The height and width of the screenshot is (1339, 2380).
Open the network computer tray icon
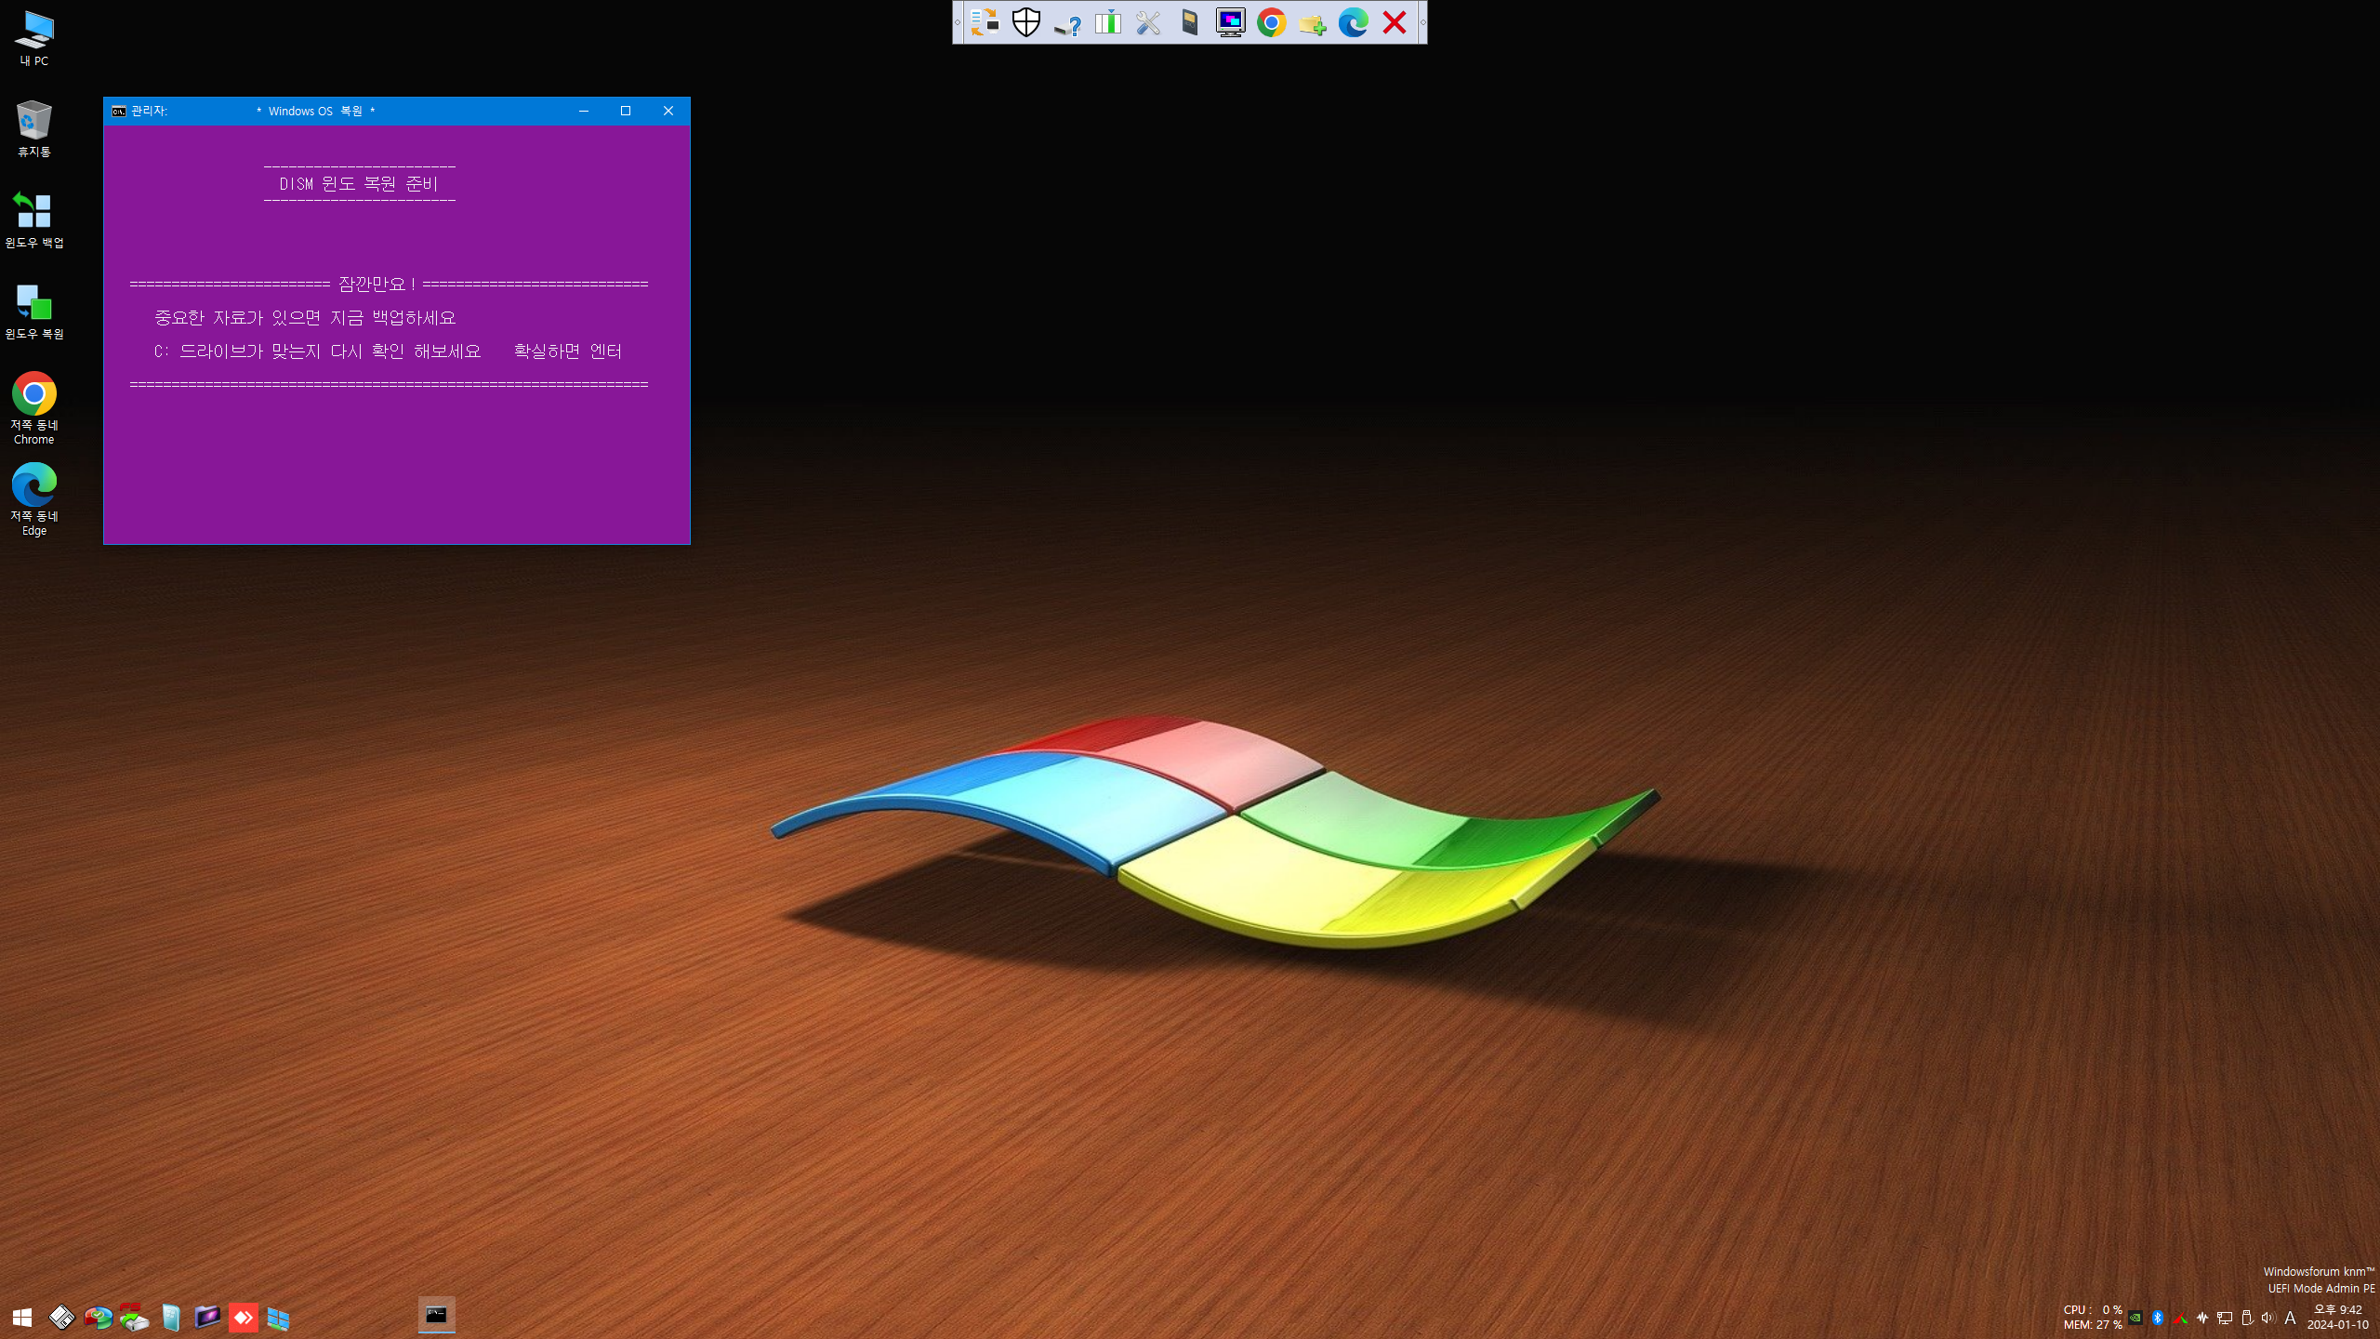[x=2225, y=1318]
